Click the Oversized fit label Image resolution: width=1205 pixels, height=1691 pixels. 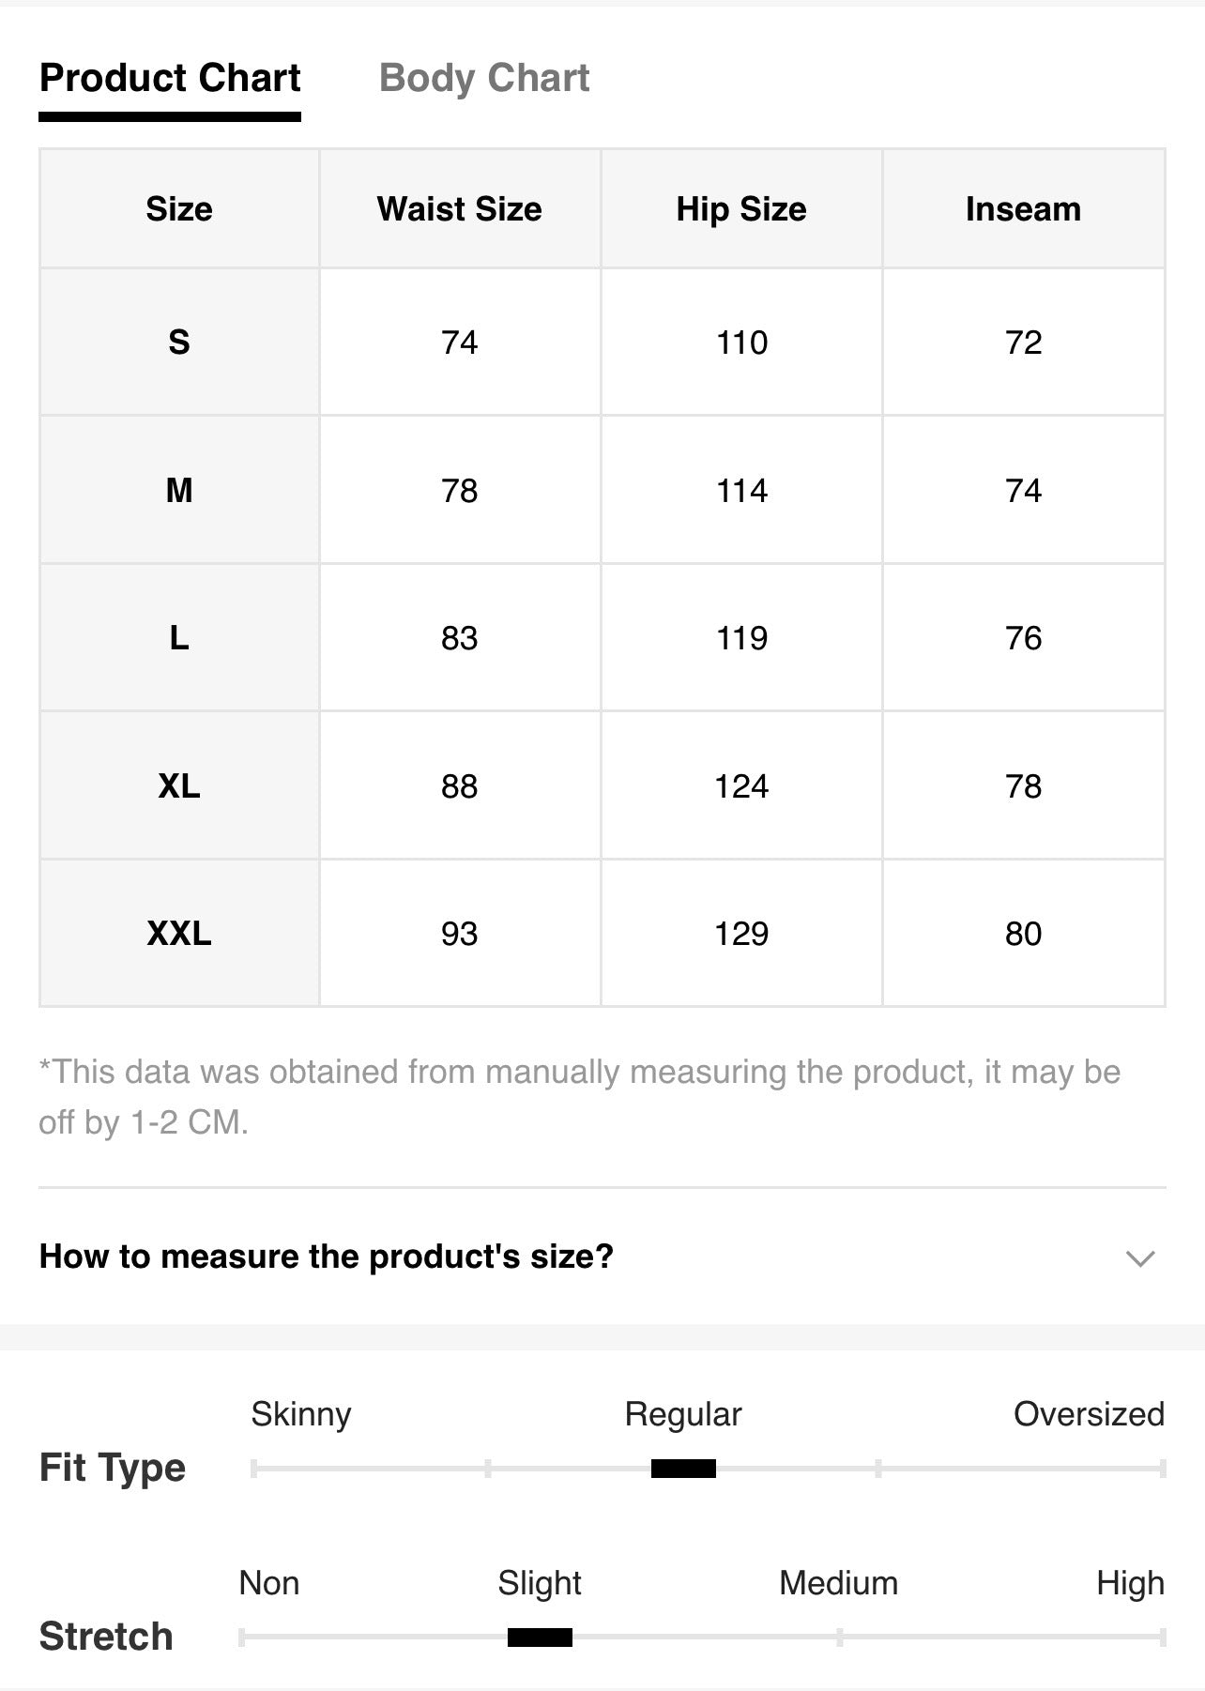click(x=1089, y=1414)
